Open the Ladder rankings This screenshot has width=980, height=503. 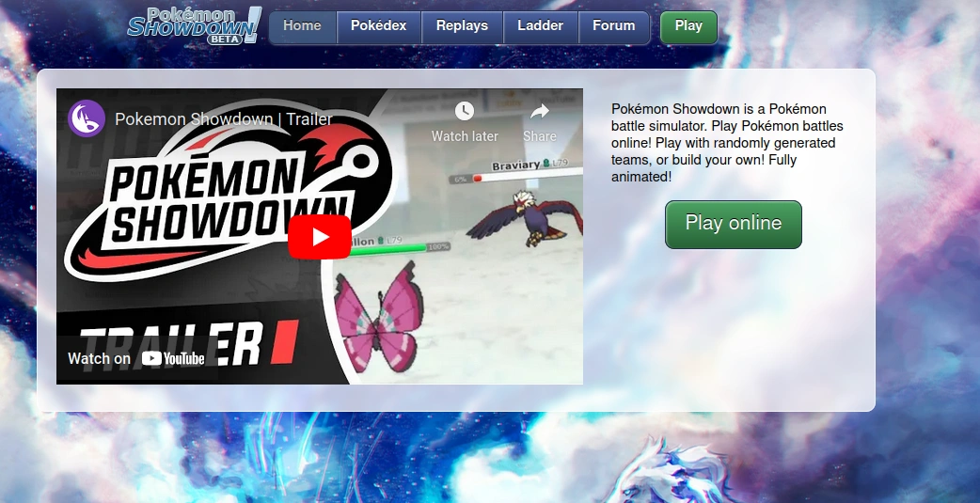(x=540, y=26)
